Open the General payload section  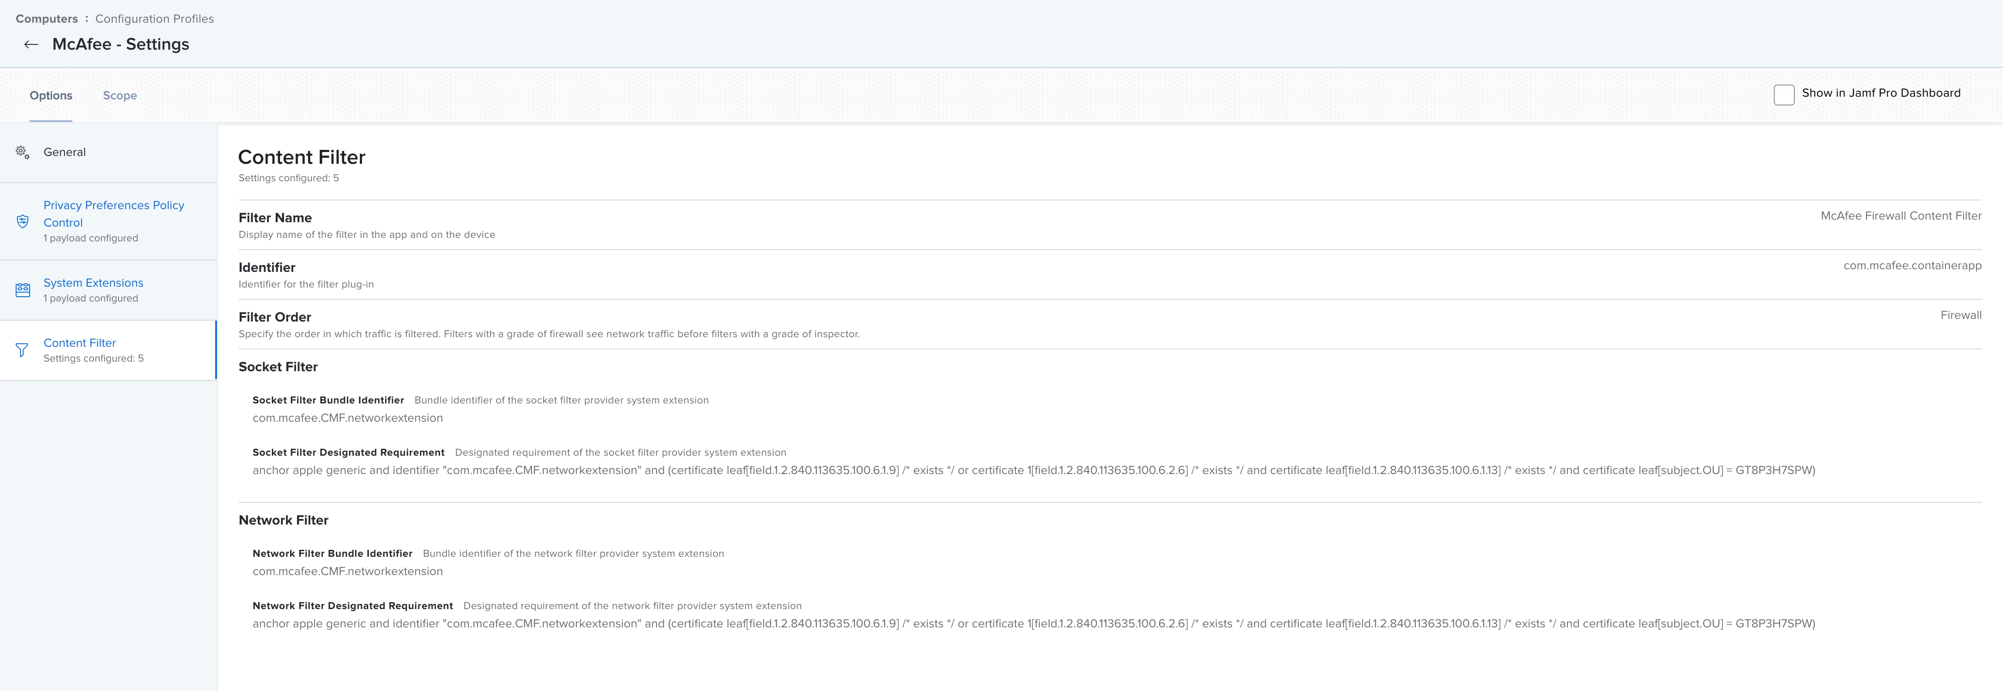click(108, 152)
